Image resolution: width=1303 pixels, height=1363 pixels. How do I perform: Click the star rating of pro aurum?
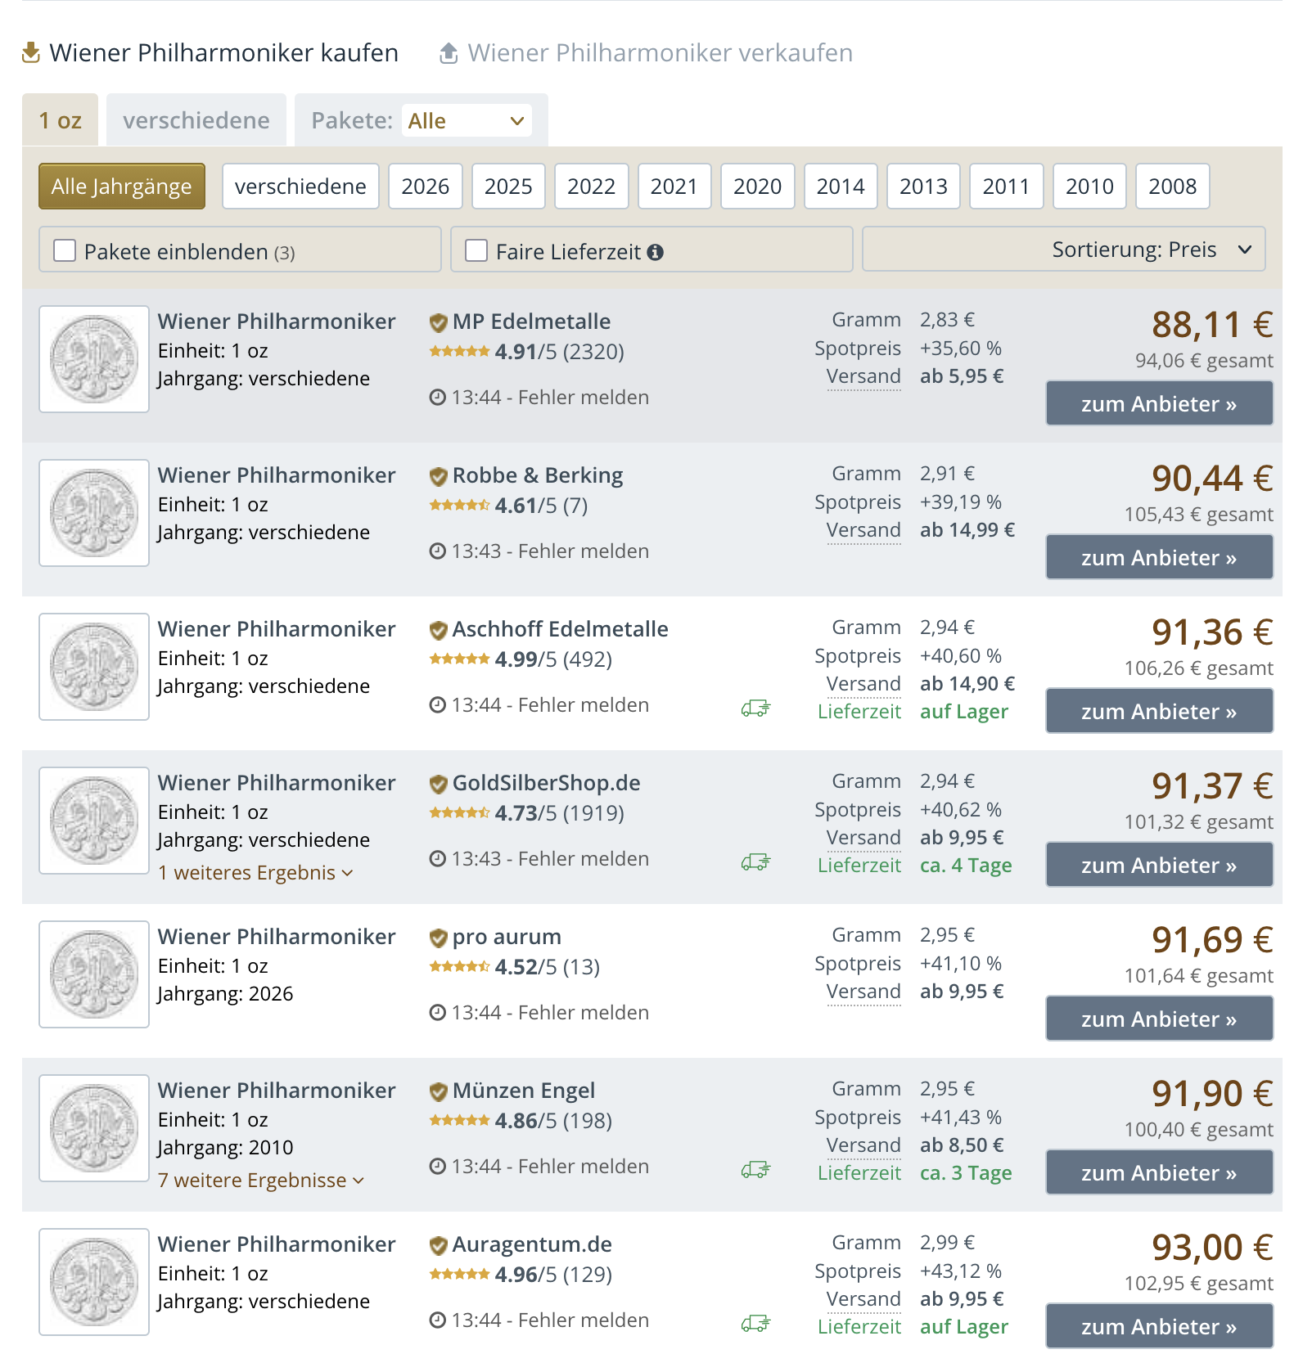[x=460, y=967]
